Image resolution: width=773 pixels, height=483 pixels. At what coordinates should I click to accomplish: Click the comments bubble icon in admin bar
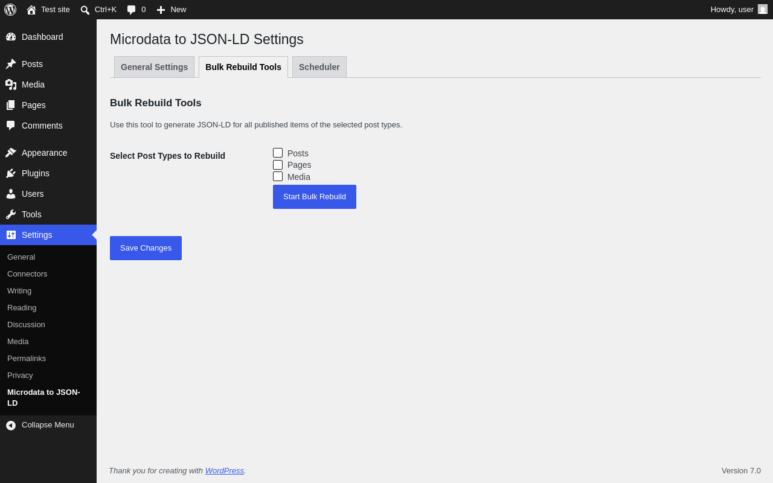pyautogui.click(x=131, y=10)
